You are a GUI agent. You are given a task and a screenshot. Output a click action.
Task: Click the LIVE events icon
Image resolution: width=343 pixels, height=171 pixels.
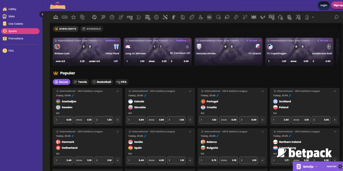[65, 17]
